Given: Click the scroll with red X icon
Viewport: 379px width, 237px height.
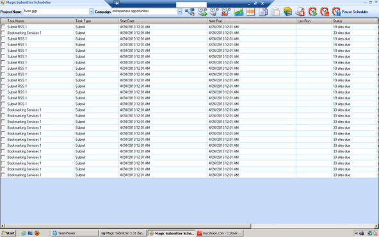Looking at the screenshot, I should click(x=300, y=12).
